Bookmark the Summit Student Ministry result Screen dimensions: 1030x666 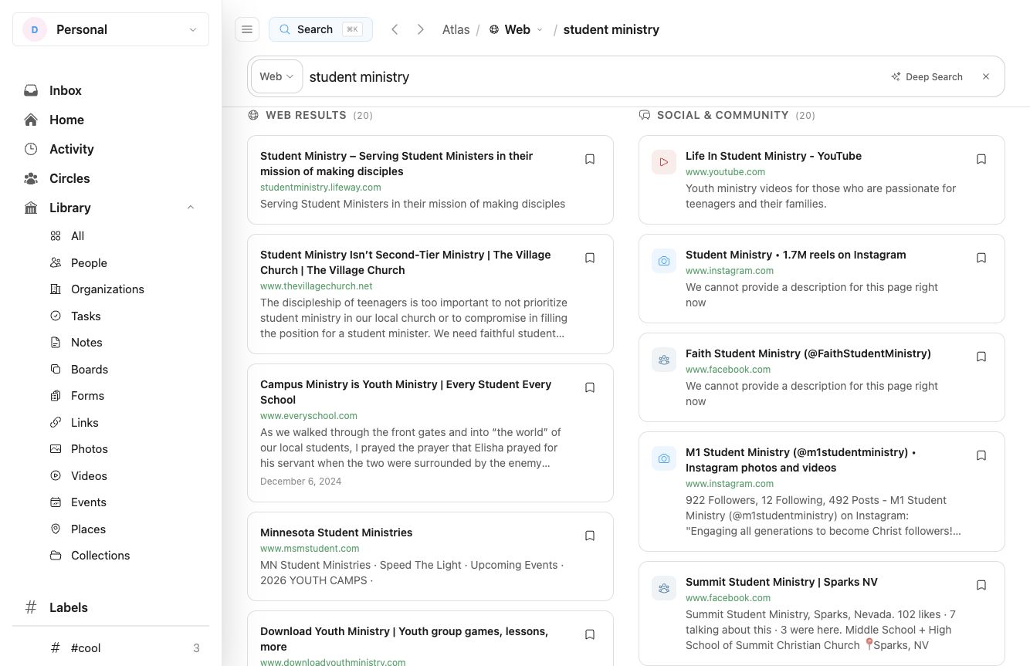pos(981,585)
